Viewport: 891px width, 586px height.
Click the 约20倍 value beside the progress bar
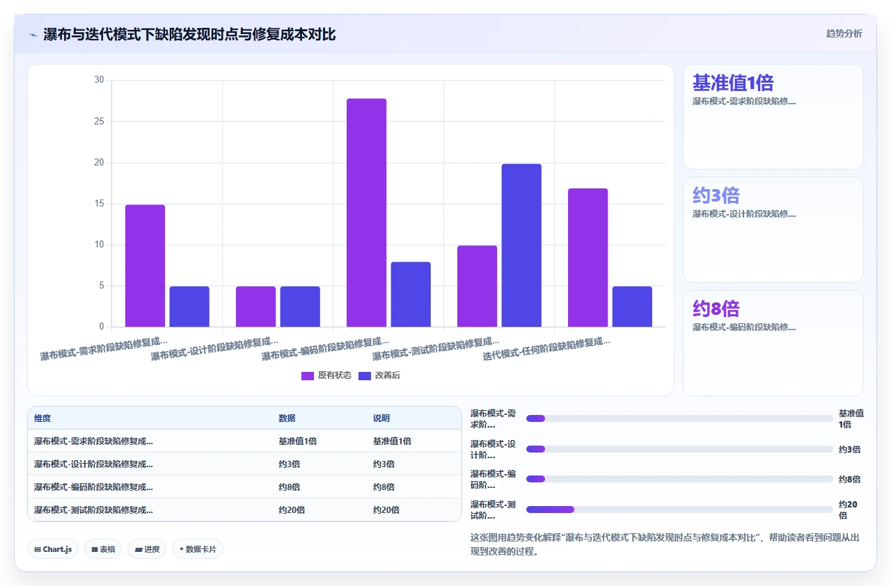click(x=849, y=510)
